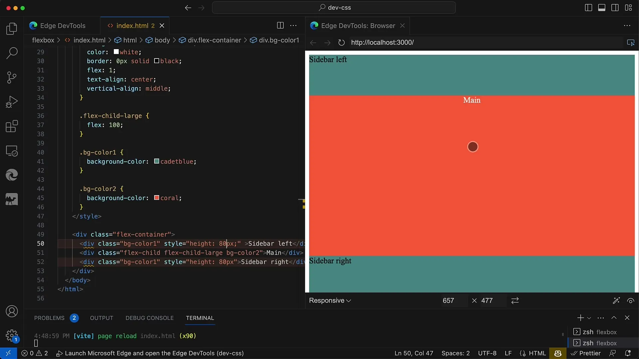Go forward in editor navigation history
The image size is (639, 359).
(201, 8)
